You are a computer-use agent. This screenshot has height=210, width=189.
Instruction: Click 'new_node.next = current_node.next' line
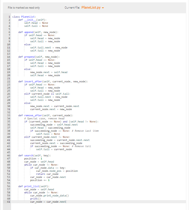[55, 106]
